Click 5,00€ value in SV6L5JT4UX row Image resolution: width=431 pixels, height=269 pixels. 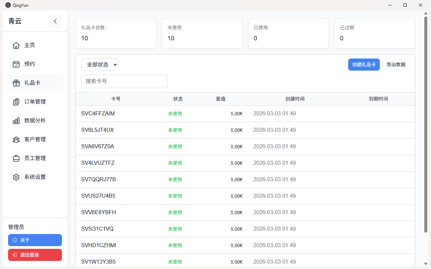point(236,130)
